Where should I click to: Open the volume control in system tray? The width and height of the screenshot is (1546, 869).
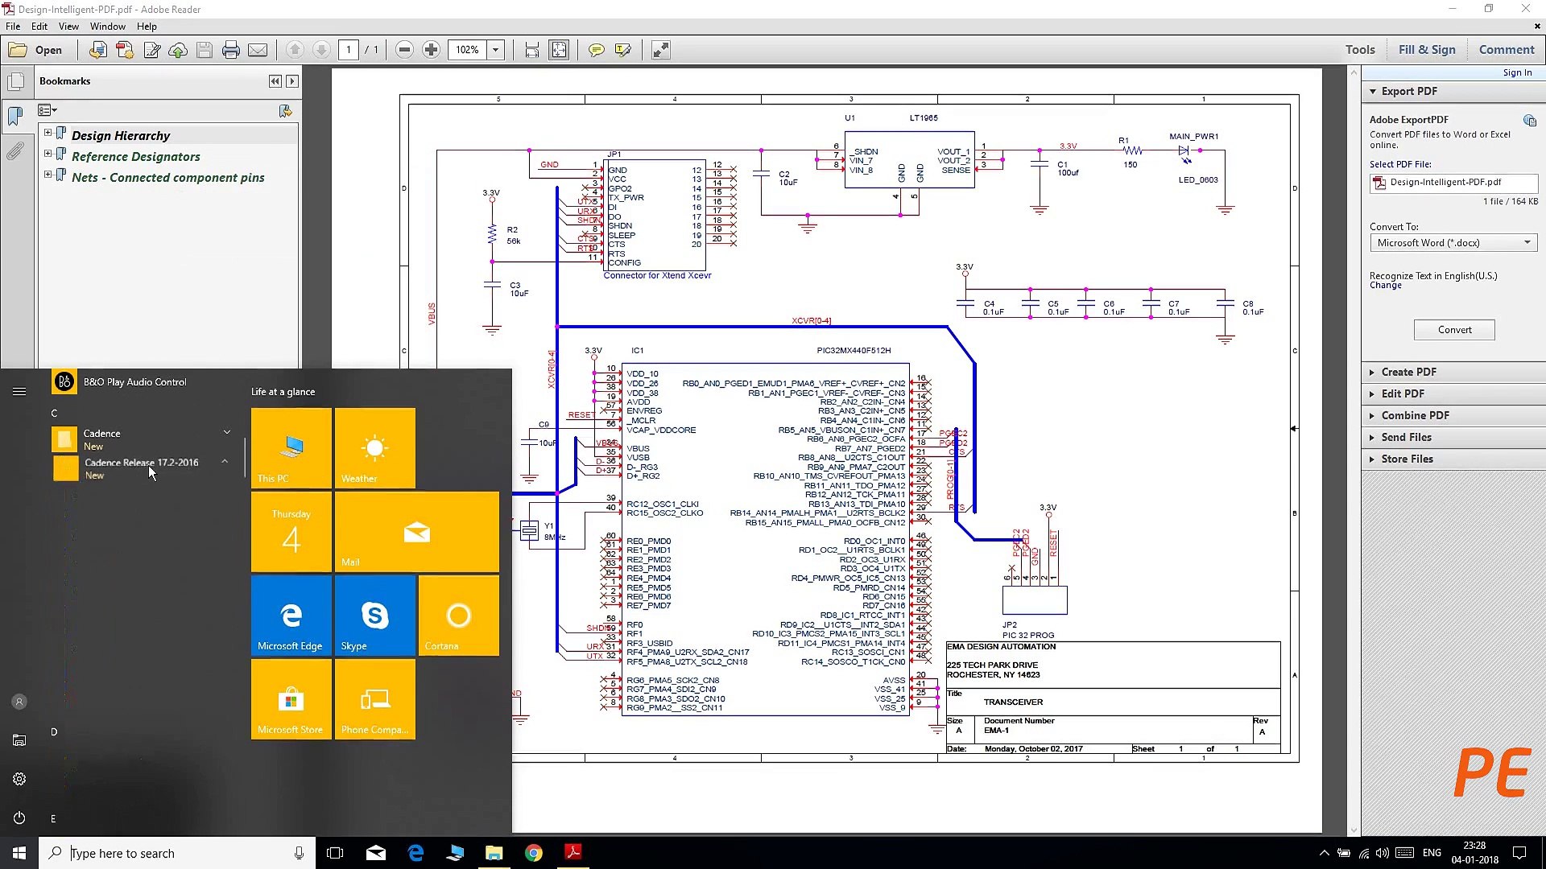click(1383, 853)
